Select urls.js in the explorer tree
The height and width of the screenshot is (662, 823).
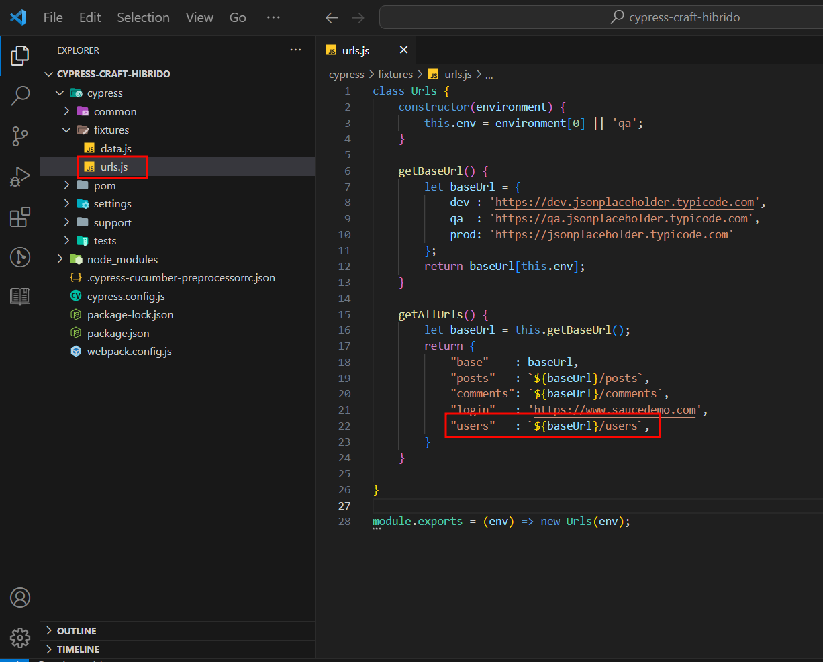(178, 167)
